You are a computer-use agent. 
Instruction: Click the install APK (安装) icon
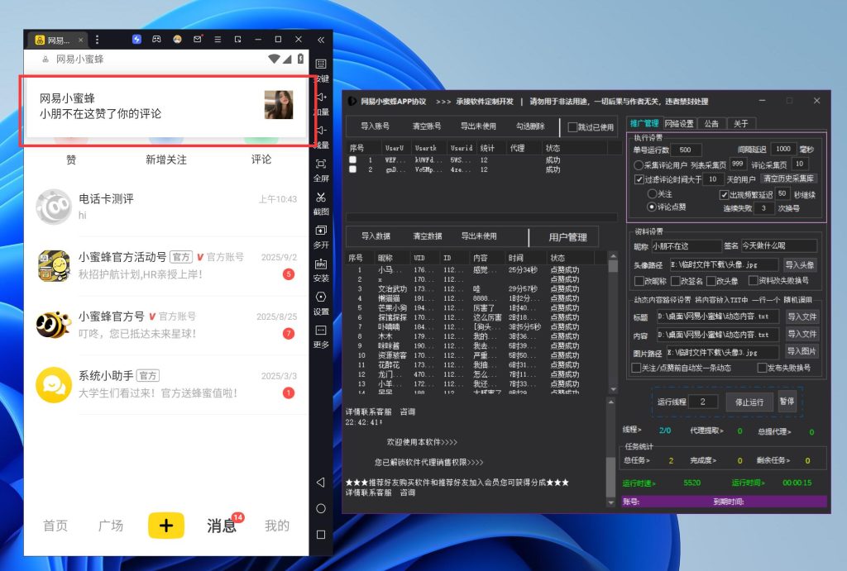click(x=321, y=264)
